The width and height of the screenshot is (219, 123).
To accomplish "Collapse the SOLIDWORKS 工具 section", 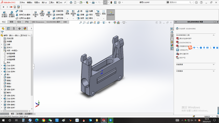I will click(214, 35).
